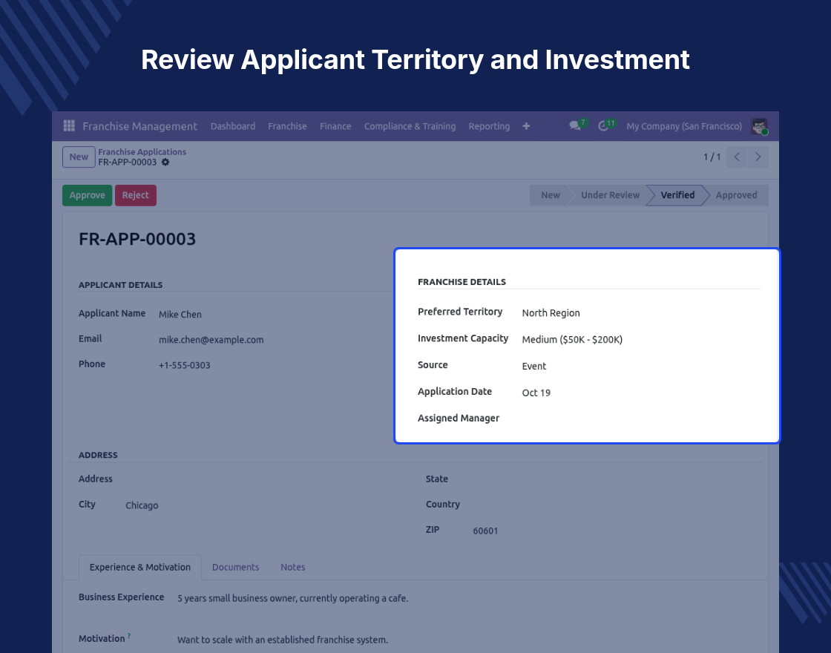Click the empty Assigned Manager field
Viewport: 831px width, 653px height.
tap(641, 419)
